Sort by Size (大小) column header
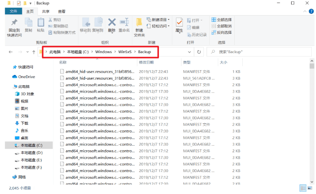Viewport: 316px width, 194px height. pos(223,62)
